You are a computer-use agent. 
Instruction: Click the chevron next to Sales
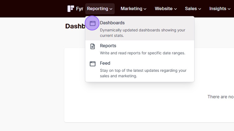click(x=200, y=9)
